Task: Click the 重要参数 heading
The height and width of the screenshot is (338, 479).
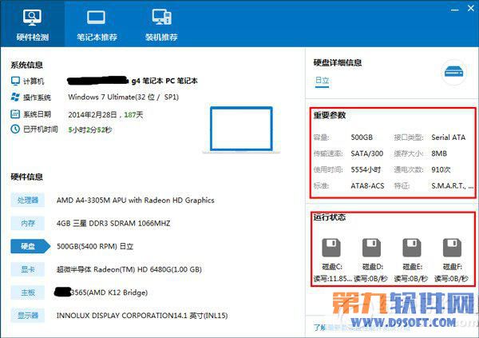Action: (x=329, y=115)
